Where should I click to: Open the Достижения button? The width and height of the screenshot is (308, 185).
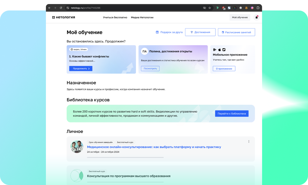point(200,32)
